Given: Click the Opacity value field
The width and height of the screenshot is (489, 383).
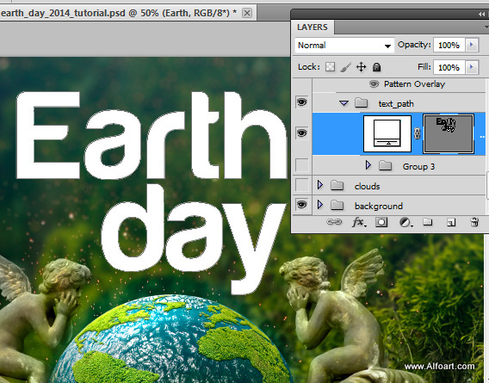Looking at the screenshot, I should pyautogui.click(x=449, y=46).
